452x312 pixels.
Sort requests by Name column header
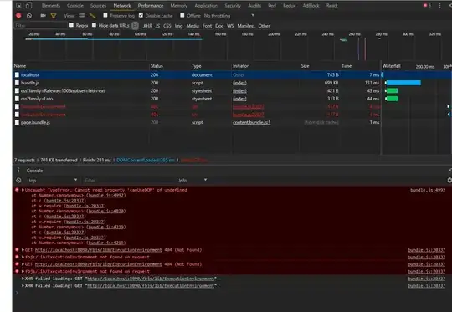(x=81, y=66)
